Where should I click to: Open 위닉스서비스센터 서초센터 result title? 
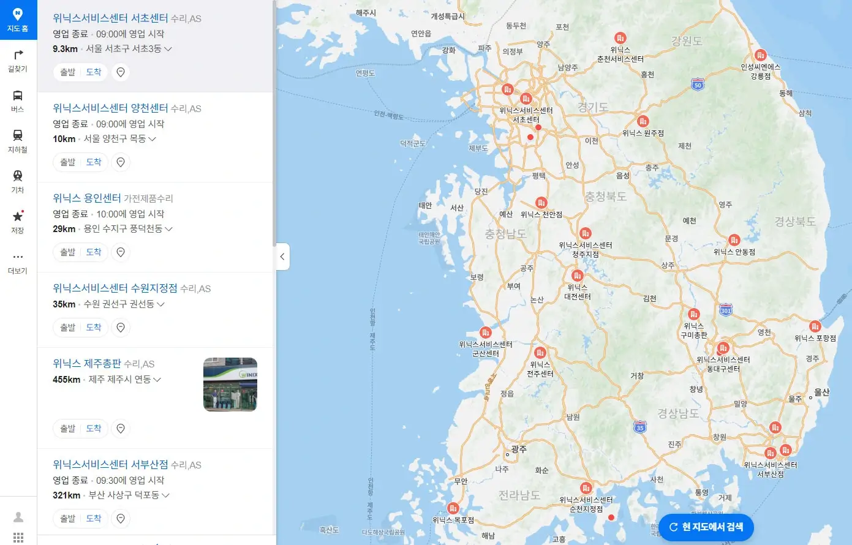pos(110,18)
